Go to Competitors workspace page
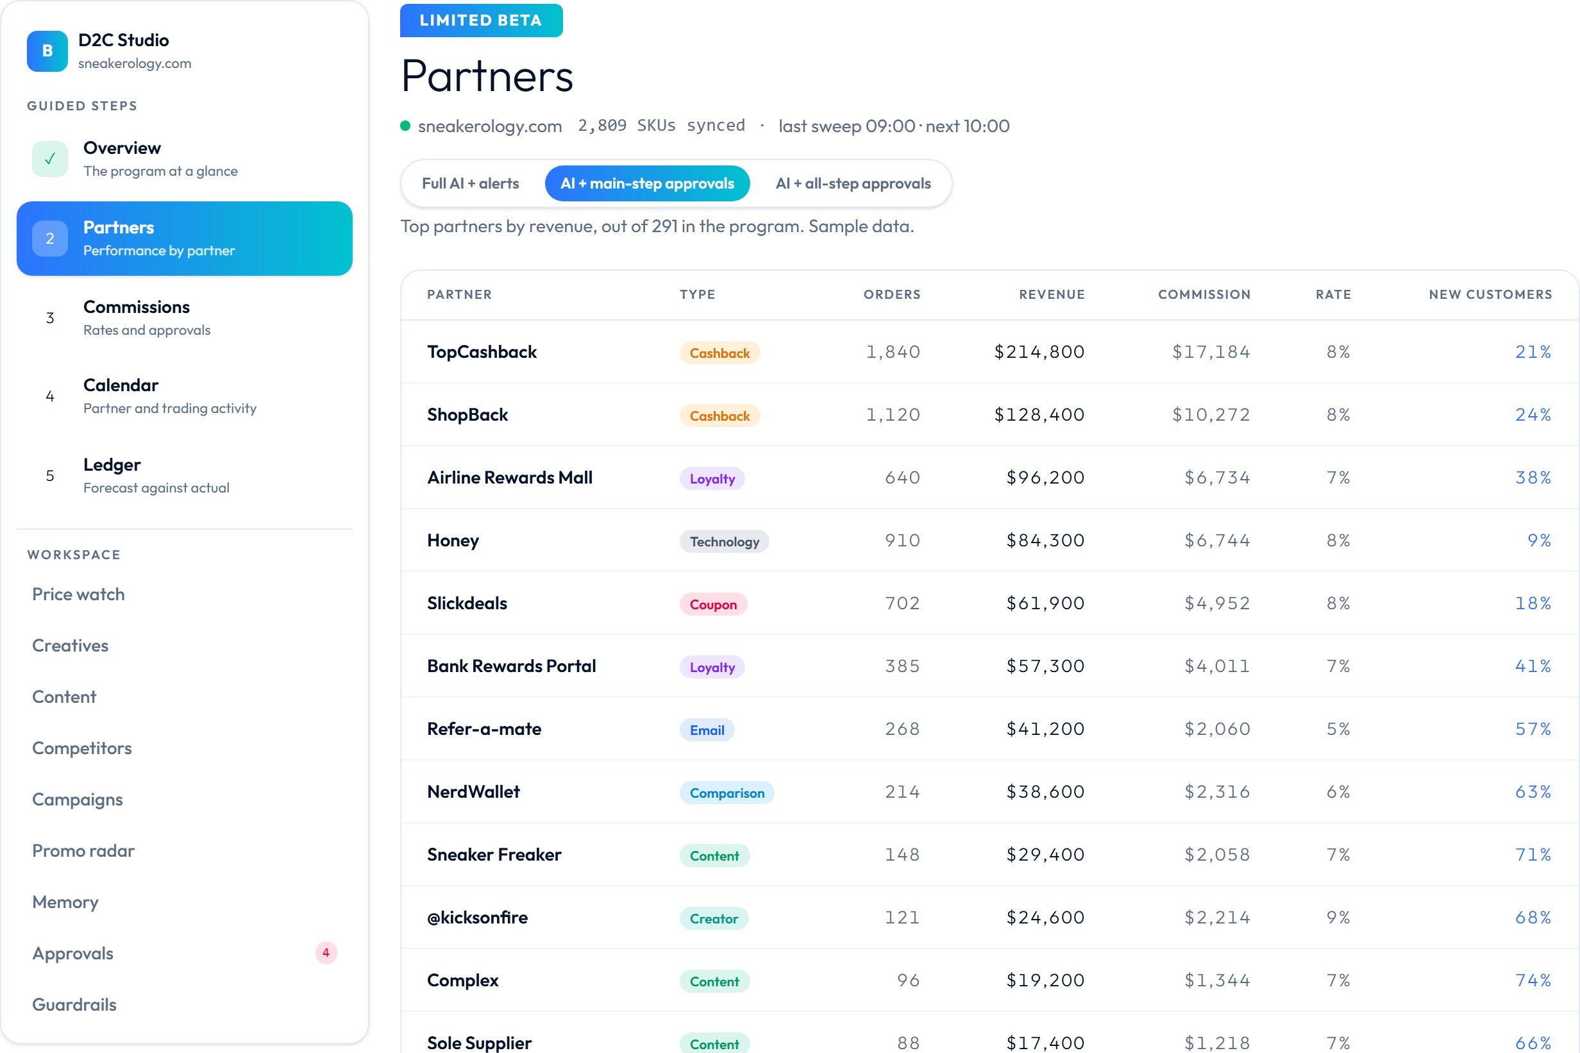The height and width of the screenshot is (1053, 1580). (x=185, y=748)
